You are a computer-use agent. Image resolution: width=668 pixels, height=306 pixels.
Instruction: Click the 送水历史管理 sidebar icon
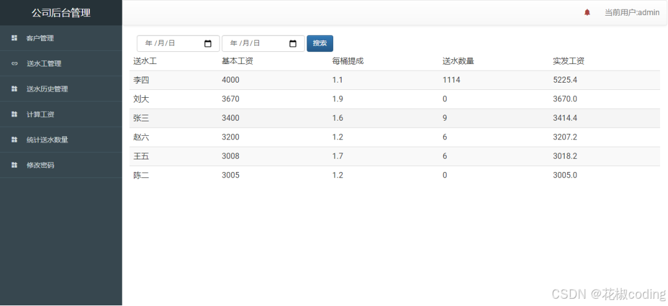click(x=14, y=89)
